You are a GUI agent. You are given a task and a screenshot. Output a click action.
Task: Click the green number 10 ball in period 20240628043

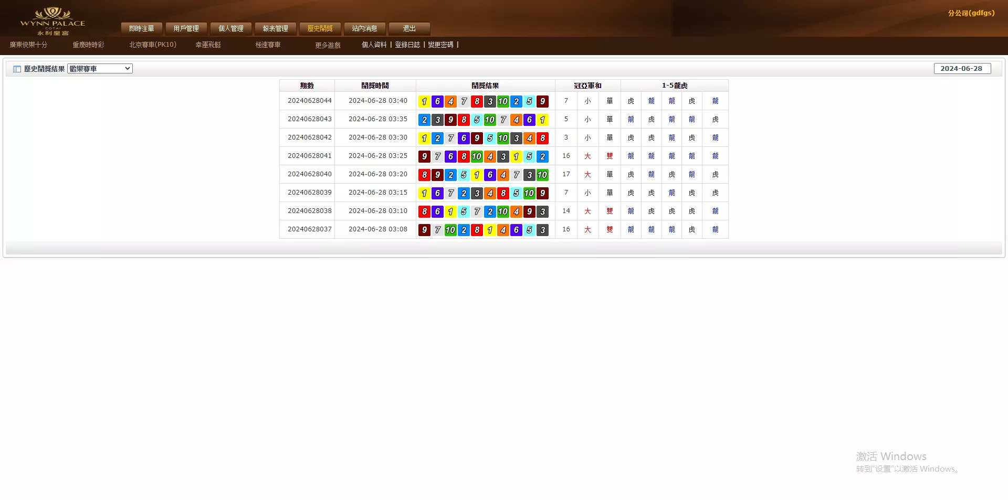pos(490,119)
